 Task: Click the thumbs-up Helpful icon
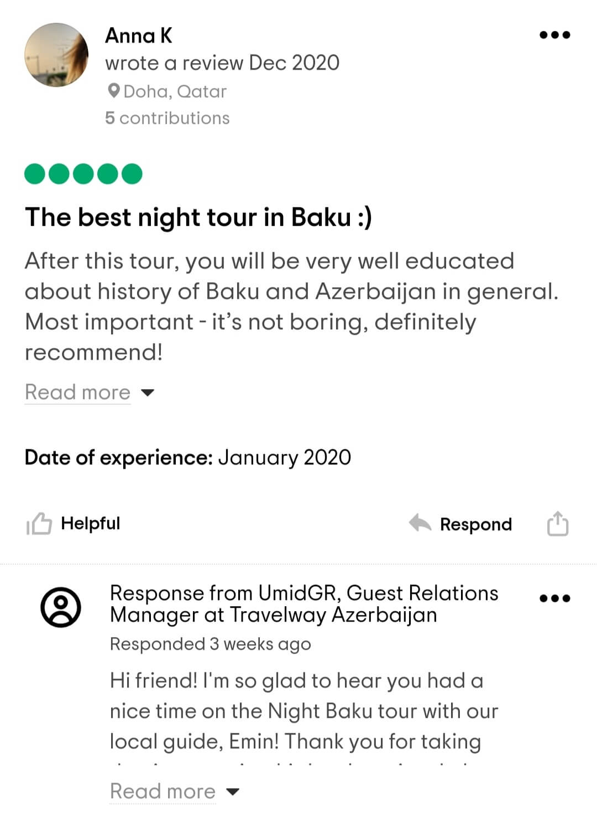point(39,524)
